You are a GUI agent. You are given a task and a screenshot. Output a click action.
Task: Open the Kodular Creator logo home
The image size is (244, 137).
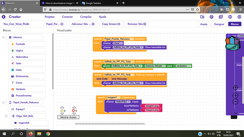(4, 17)
